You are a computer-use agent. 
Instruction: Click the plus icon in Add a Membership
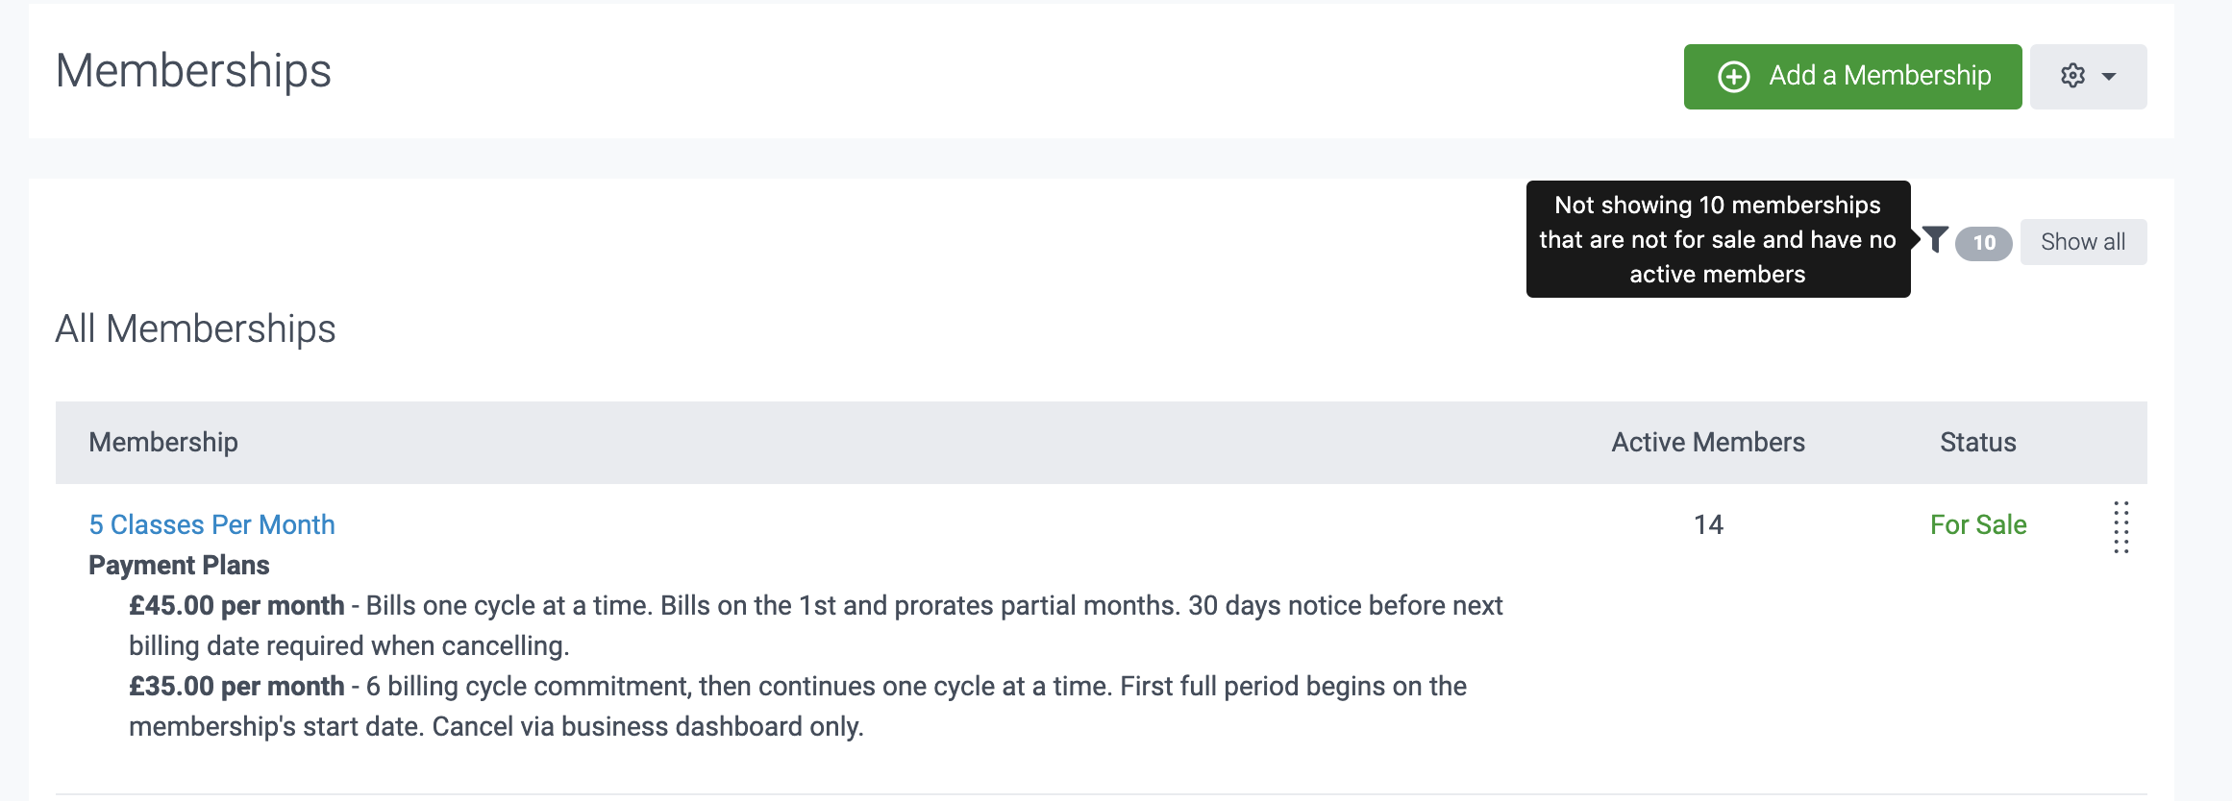pyautogui.click(x=1733, y=77)
